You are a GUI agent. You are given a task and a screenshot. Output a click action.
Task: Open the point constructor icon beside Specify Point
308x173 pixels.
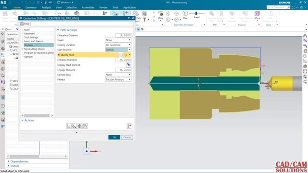121,55
